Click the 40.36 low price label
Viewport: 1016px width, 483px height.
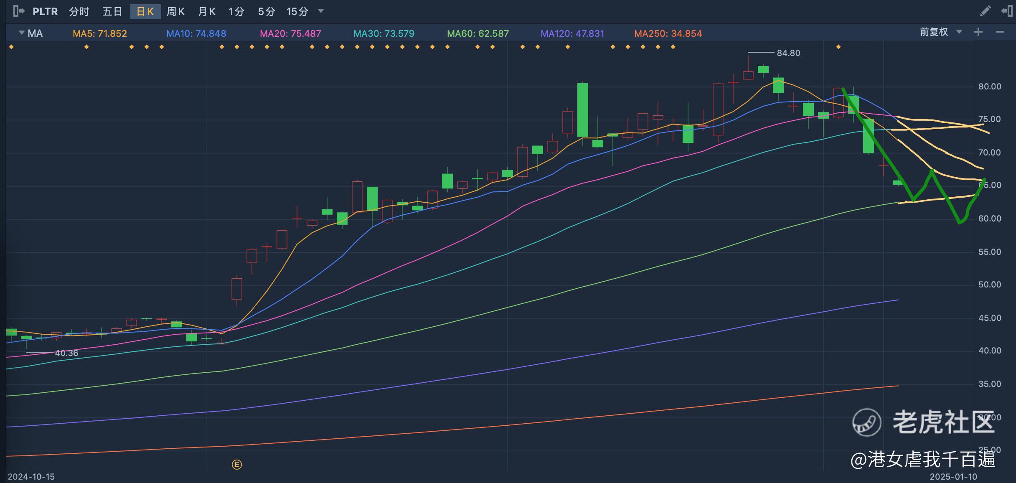tap(66, 353)
